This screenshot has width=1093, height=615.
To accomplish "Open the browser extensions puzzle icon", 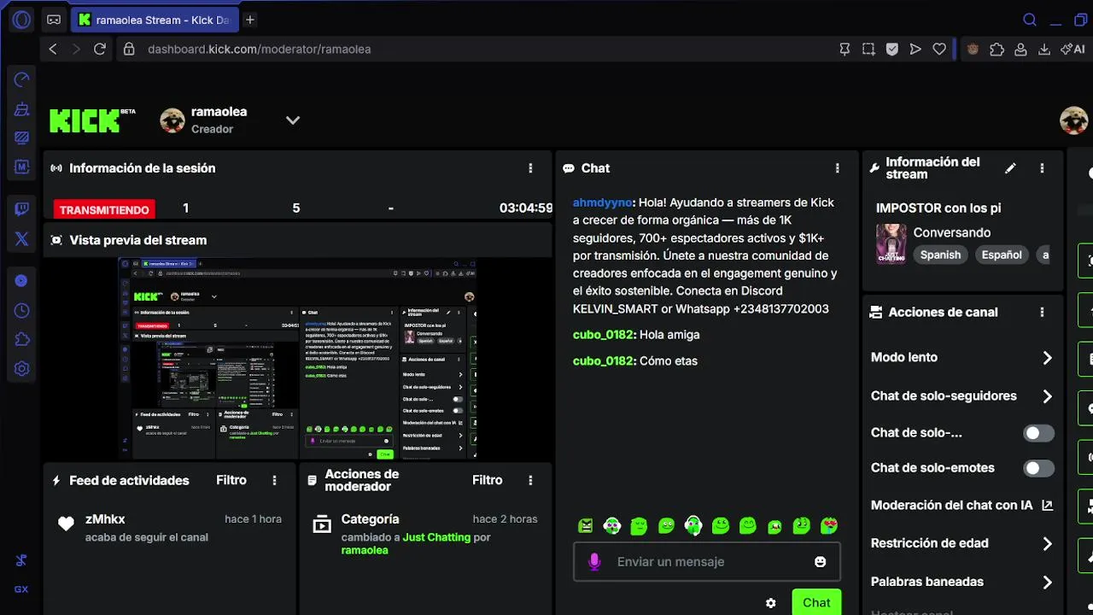I will click(997, 49).
